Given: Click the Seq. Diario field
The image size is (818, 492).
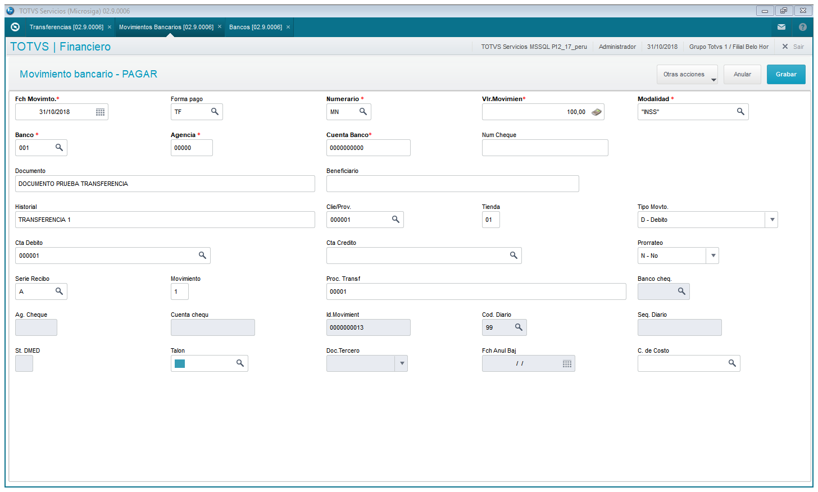Looking at the screenshot, I should tap(680, 327).
